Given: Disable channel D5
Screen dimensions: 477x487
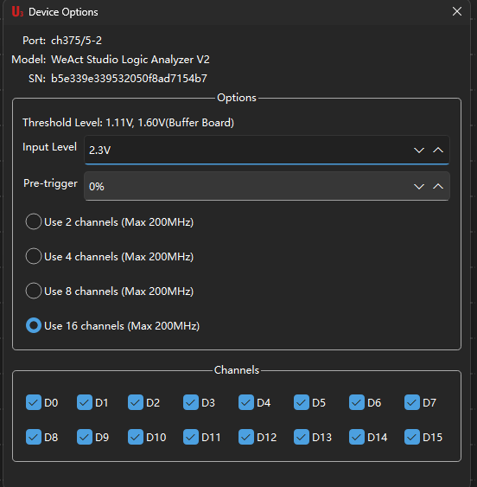Looking at the screenshot, I should 302,402.
